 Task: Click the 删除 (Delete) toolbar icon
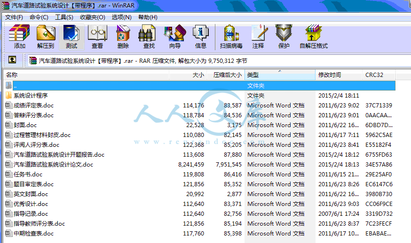[x=123, y=37]
